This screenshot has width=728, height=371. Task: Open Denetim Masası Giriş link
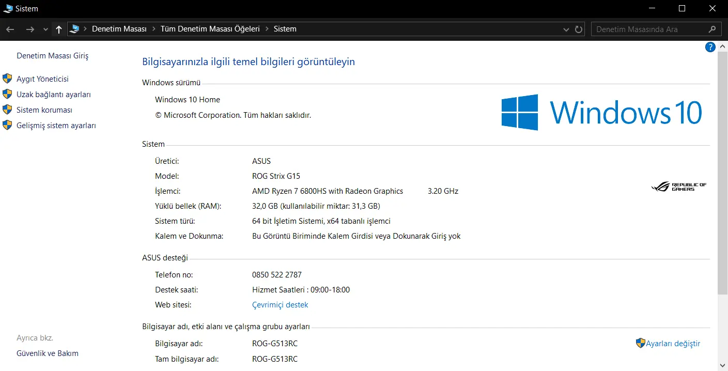click(53, 55)
